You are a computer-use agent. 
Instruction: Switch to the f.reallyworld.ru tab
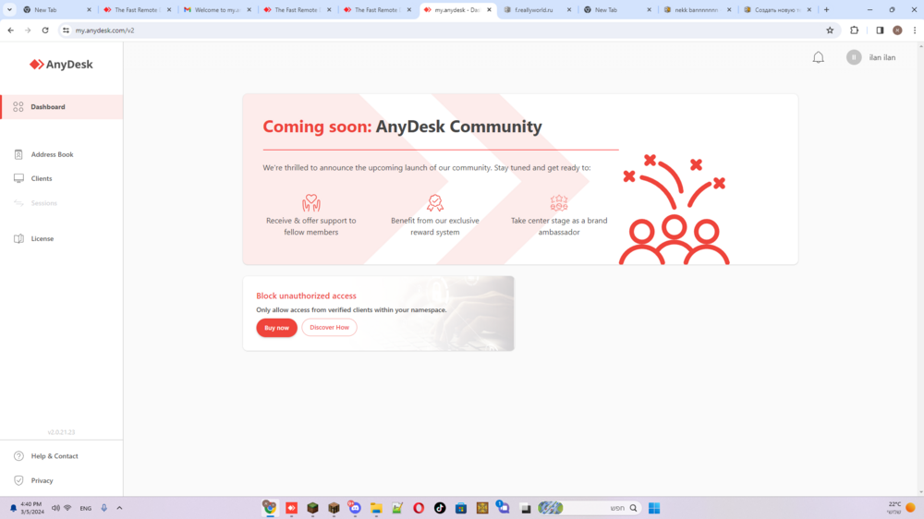tap(537, 9)
